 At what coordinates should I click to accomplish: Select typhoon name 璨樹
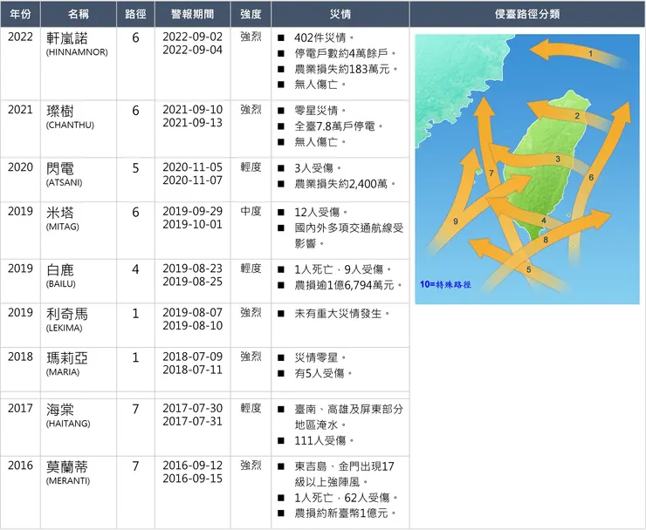coord(60,111)
